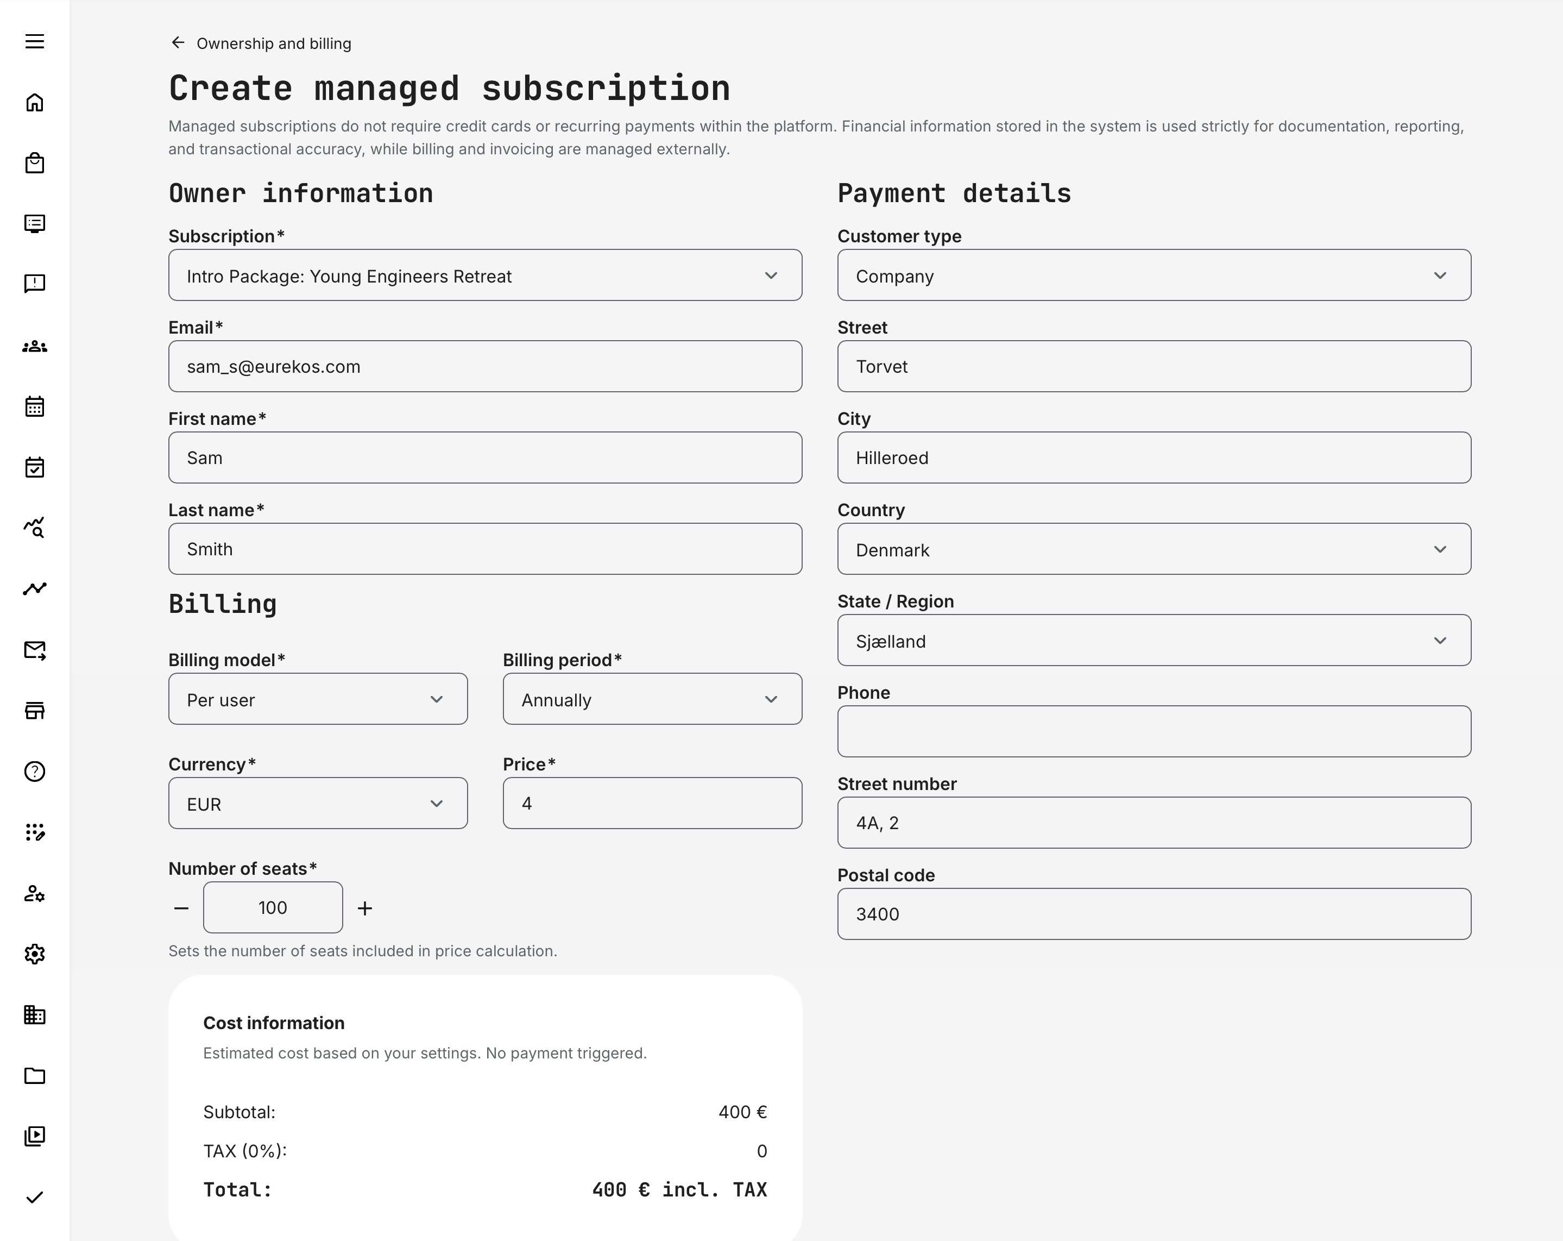Open the scheduled events calendar-check icon
This screenshot has width=1563, height=1241.
pos(34,467)
